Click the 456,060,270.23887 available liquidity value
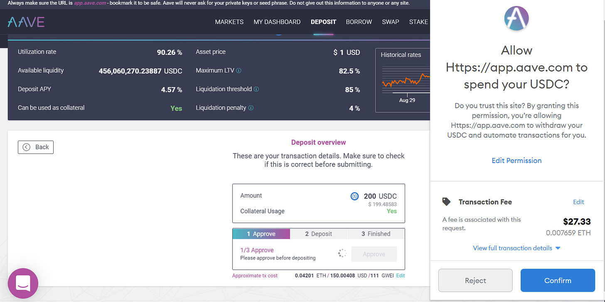 pyautogui.click(x=130, y=71)
